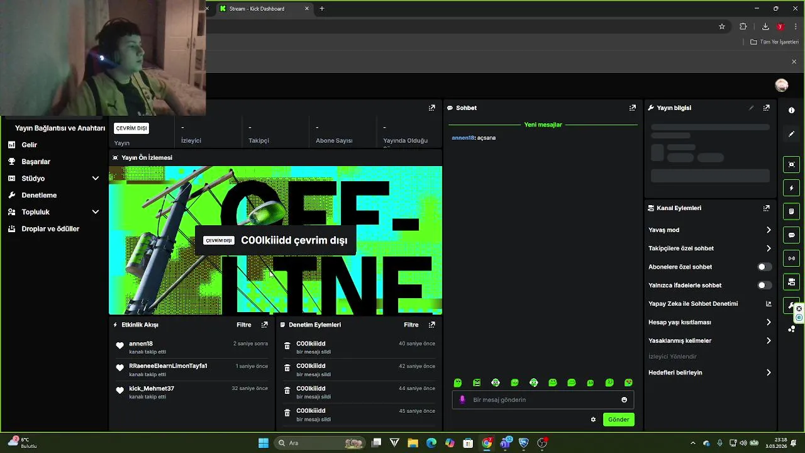Screen dimensions: 805x453
Task: Click heart icon beside RRaeneeElearnLimonTayfa1
Action: (x=119, y=368)
